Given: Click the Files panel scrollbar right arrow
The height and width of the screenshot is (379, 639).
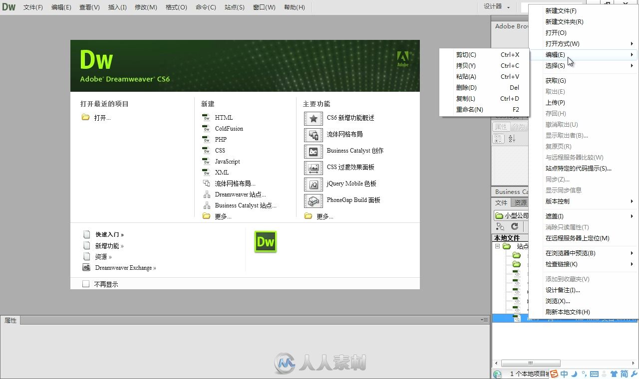Looking at the screenshot, I should 635,363.
